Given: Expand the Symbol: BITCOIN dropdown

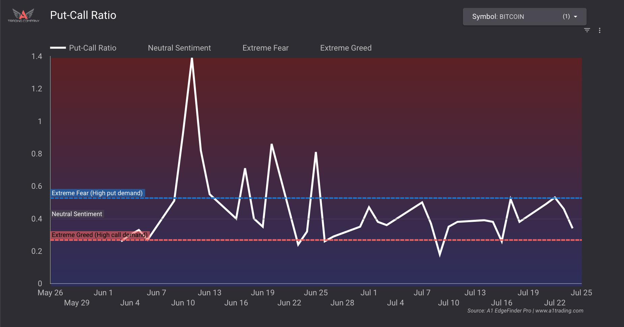Looking at the screenshot, I should coord(524,17).
